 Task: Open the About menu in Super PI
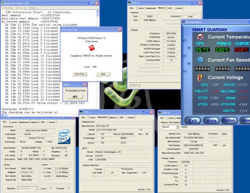point(21,8)
